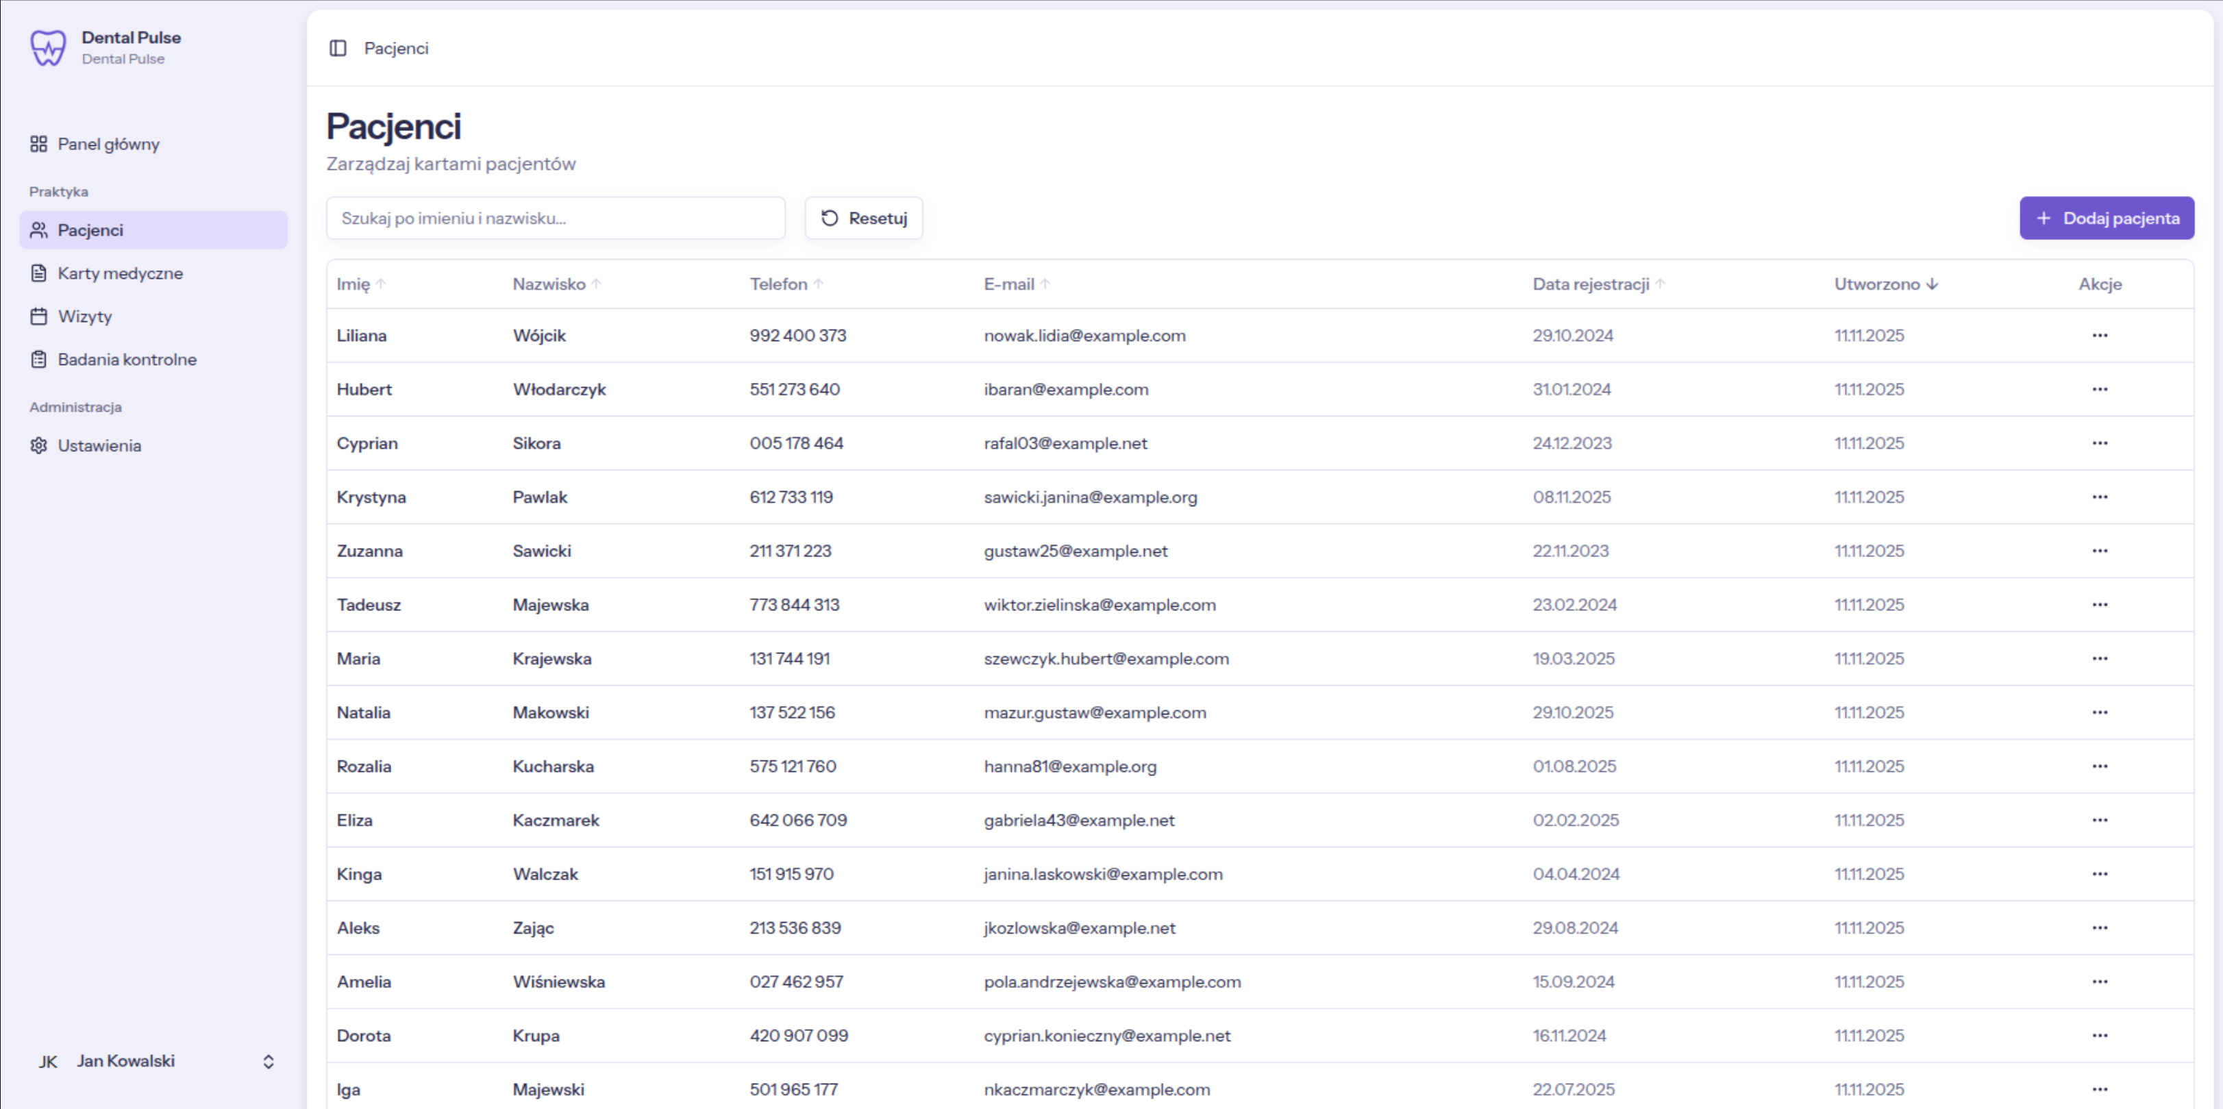2223x1109 pixels.
Task: Open actions menu for Liliana Wójcik
Action: [2100, 336]
